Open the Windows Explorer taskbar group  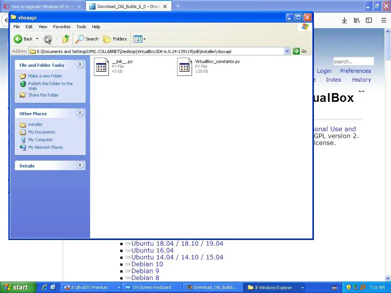[275, 288]
